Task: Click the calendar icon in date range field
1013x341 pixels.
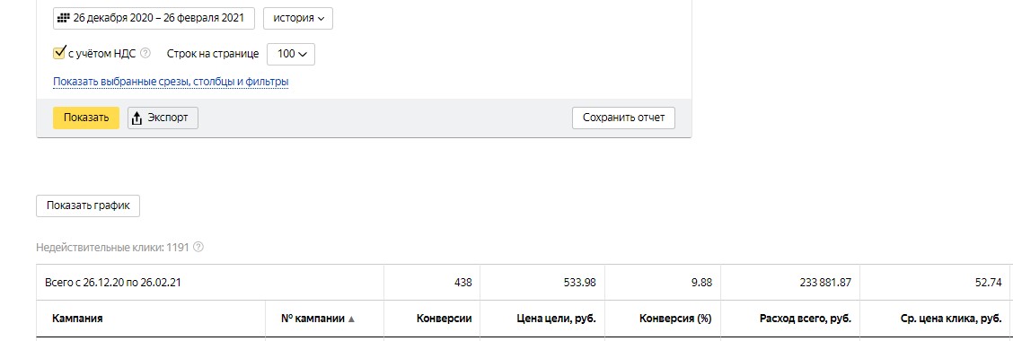Action: pos(64,18)
